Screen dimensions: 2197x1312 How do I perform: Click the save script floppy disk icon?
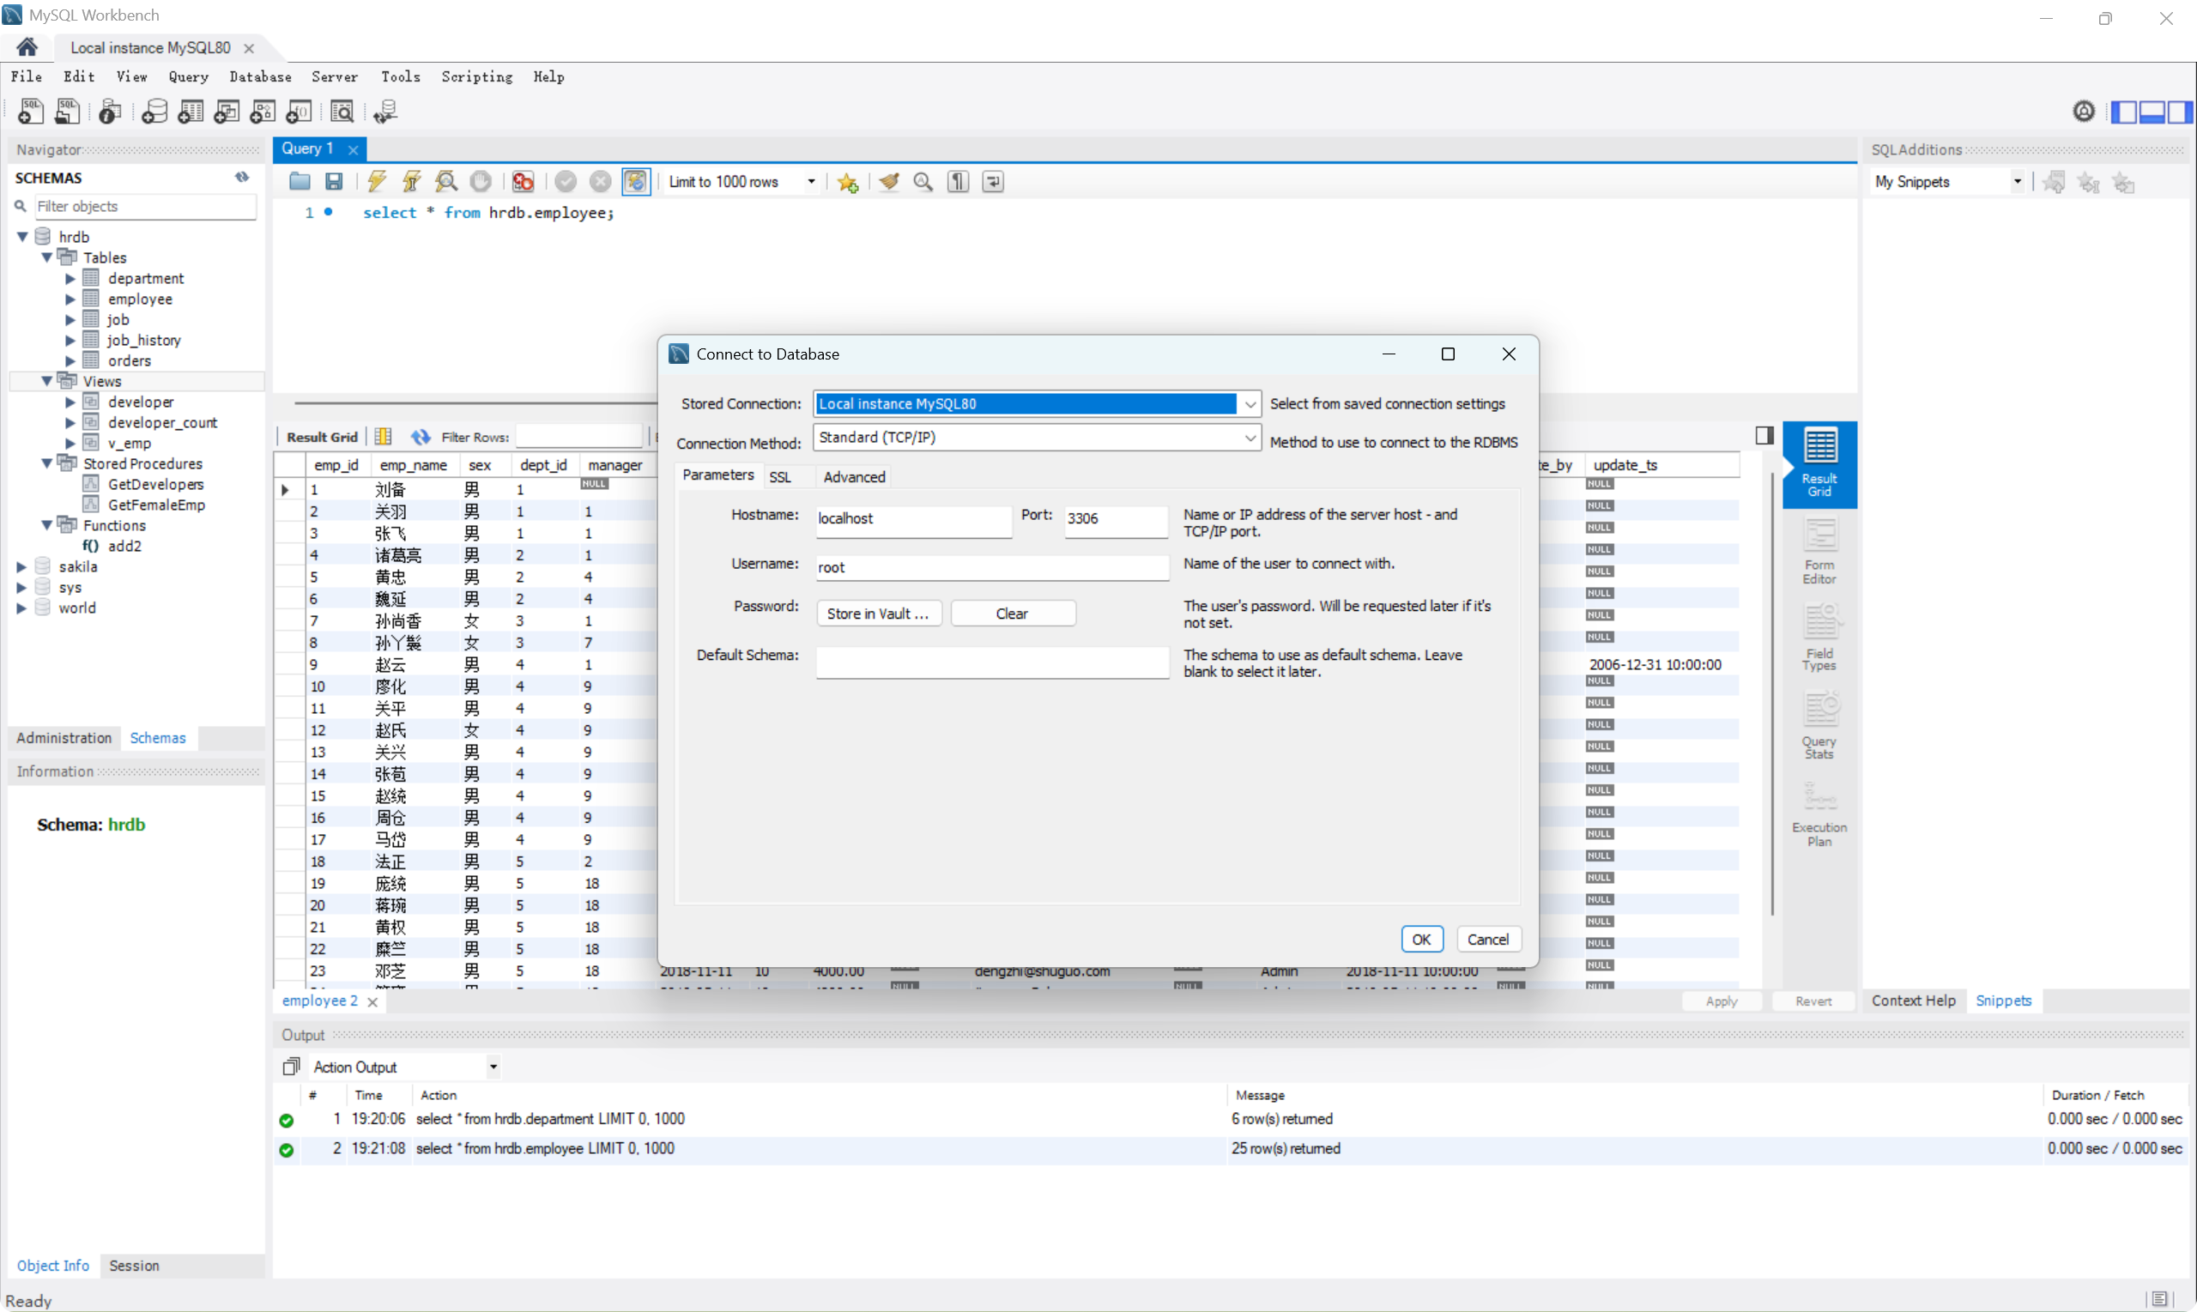tap(333, 182)
